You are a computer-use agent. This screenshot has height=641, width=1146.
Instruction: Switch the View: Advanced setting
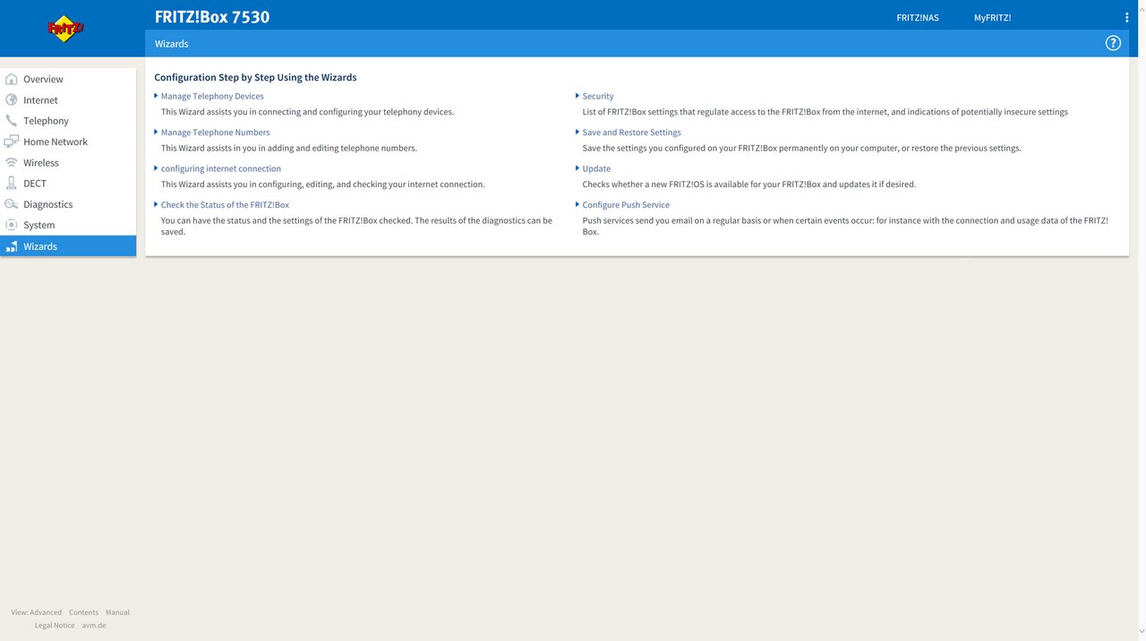(37, 612)
